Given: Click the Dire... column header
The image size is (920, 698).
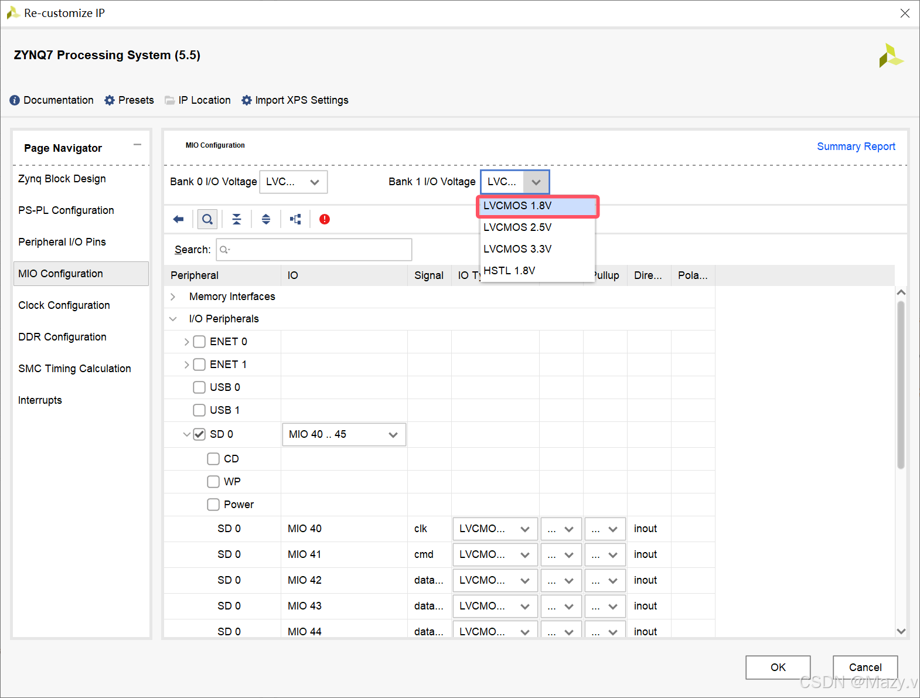Looking at the screenshot, I should pyautogui.click(x=649, y=275).
